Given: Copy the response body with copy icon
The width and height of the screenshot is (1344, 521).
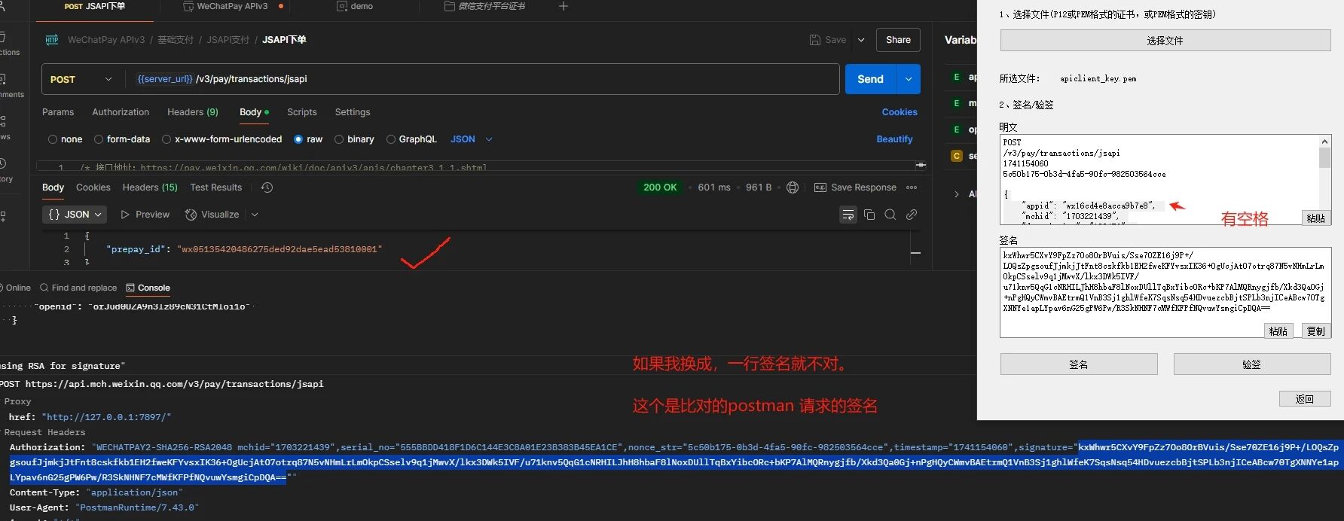Looking at the screenshot, I should 869,215.
